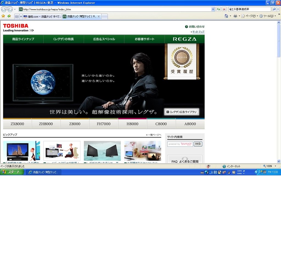Open 広告&スペシャル navigation menu

coord(104,39)
